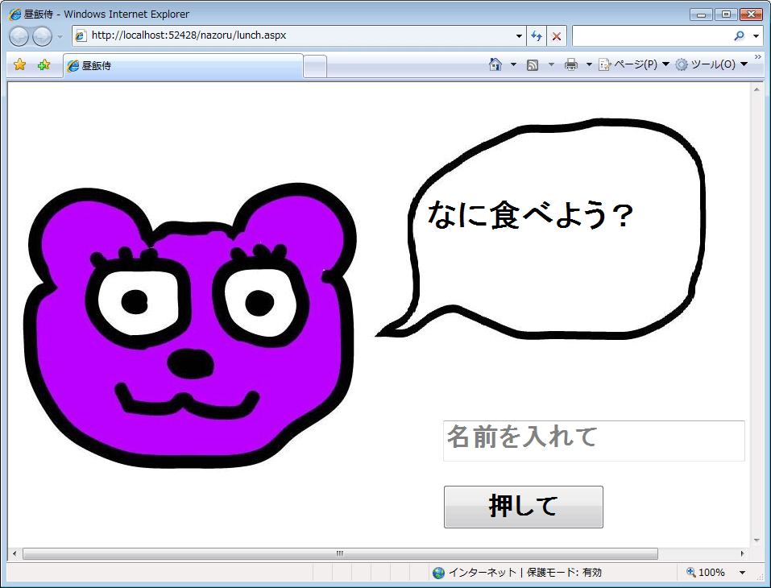This screenshot has height=588, width=771.
Task: Stop loading with the red X icon
Action: click(557, 36)
